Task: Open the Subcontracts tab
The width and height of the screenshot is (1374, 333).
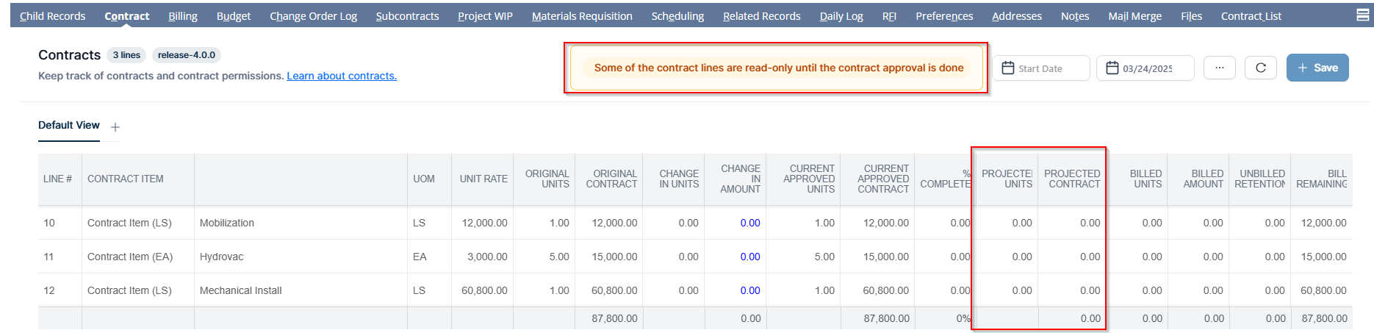Action: [407, 15]
